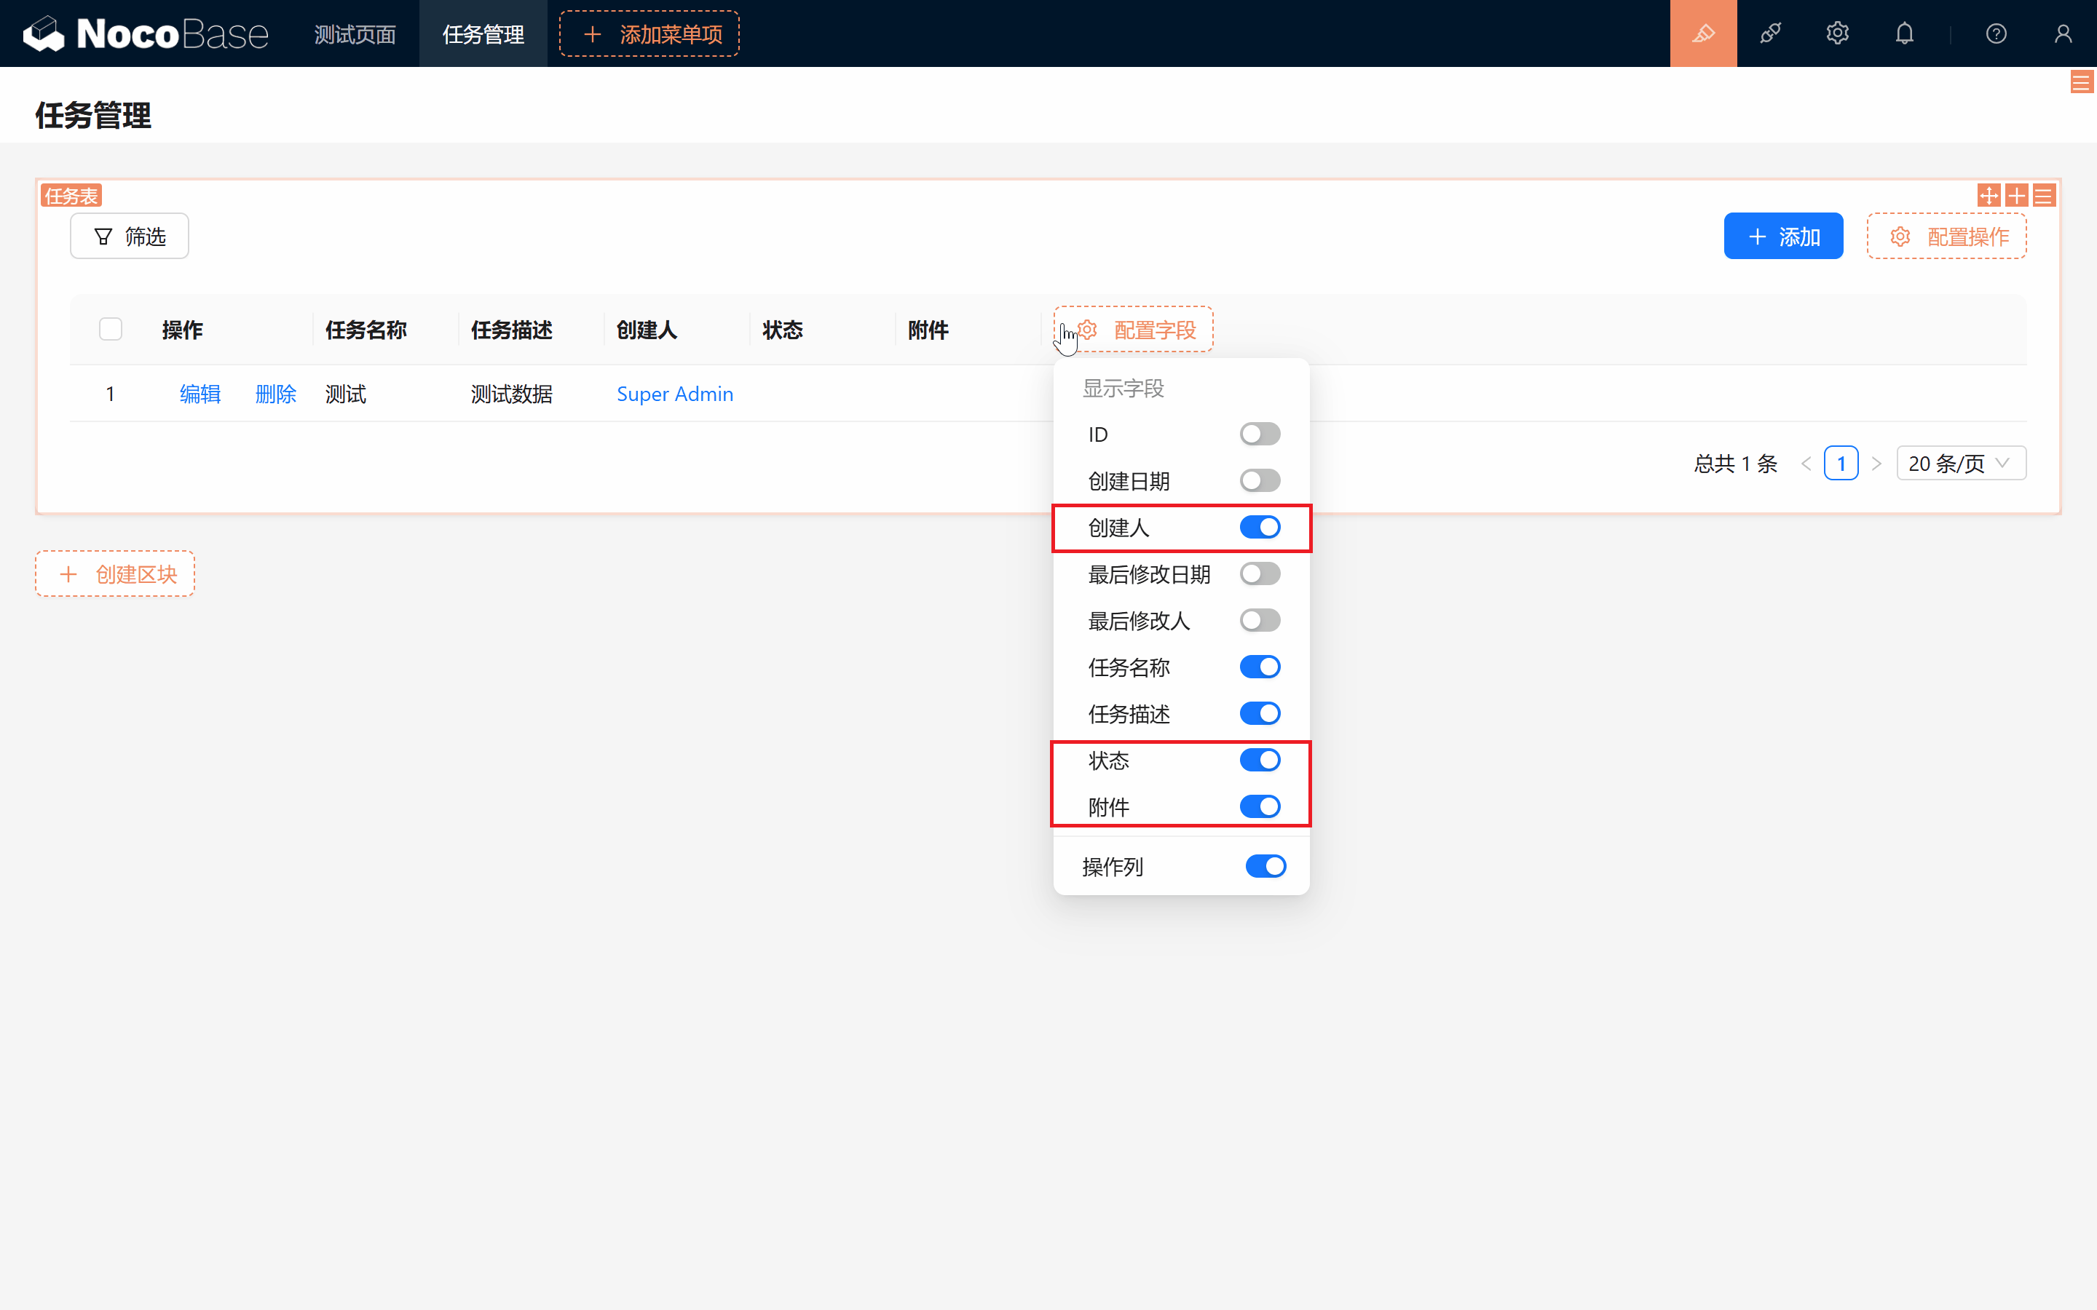
Task: Click the NocoBase logo
Action: point(146,33)
